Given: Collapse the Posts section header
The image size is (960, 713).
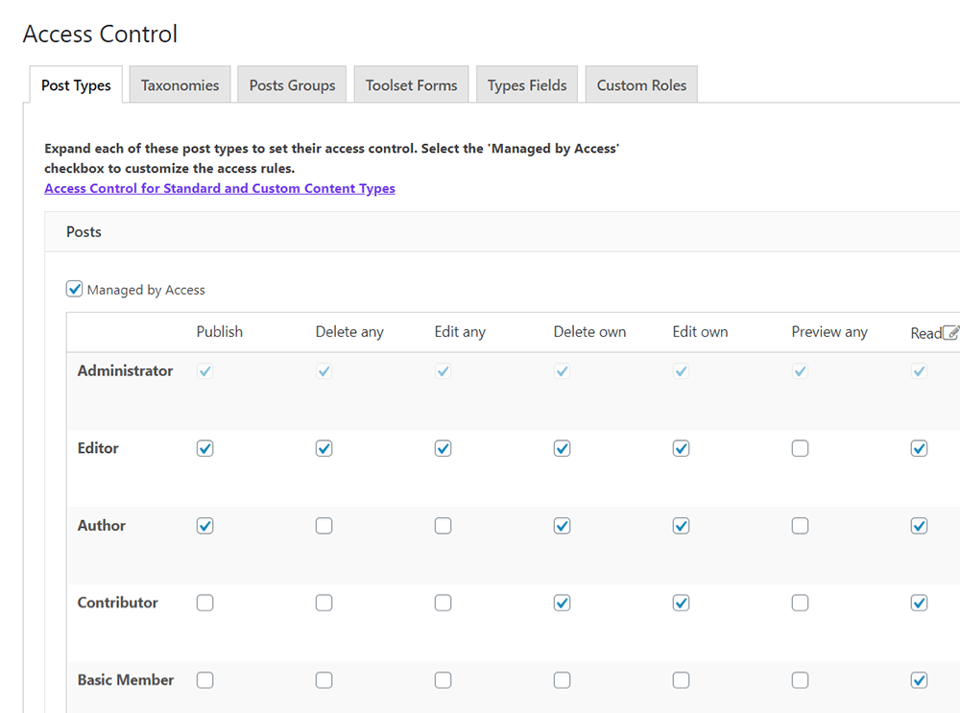Looking at the screenshot, I should click(x=502, y=232).
